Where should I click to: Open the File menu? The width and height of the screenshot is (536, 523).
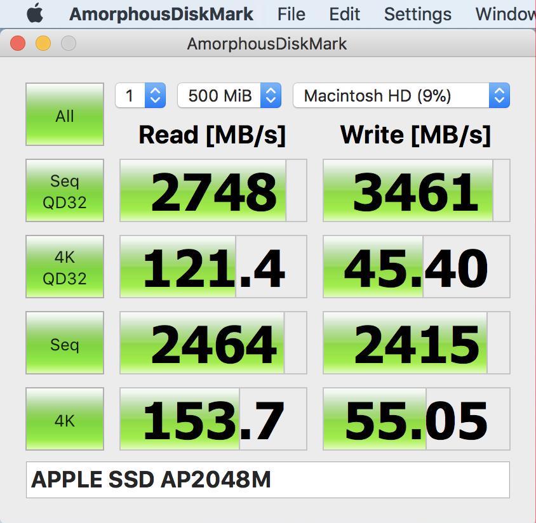pyautogui.click(x=291, y=15)
